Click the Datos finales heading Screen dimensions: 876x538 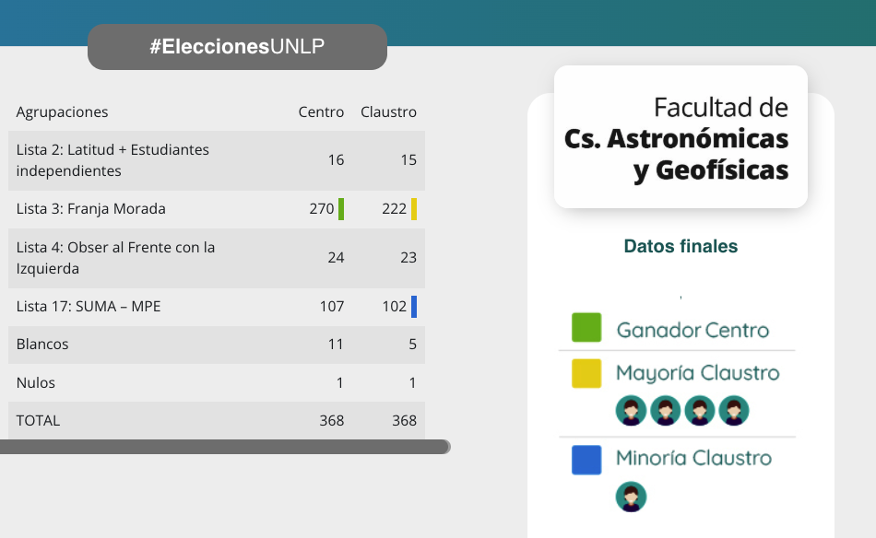click(x=681, y=247)
